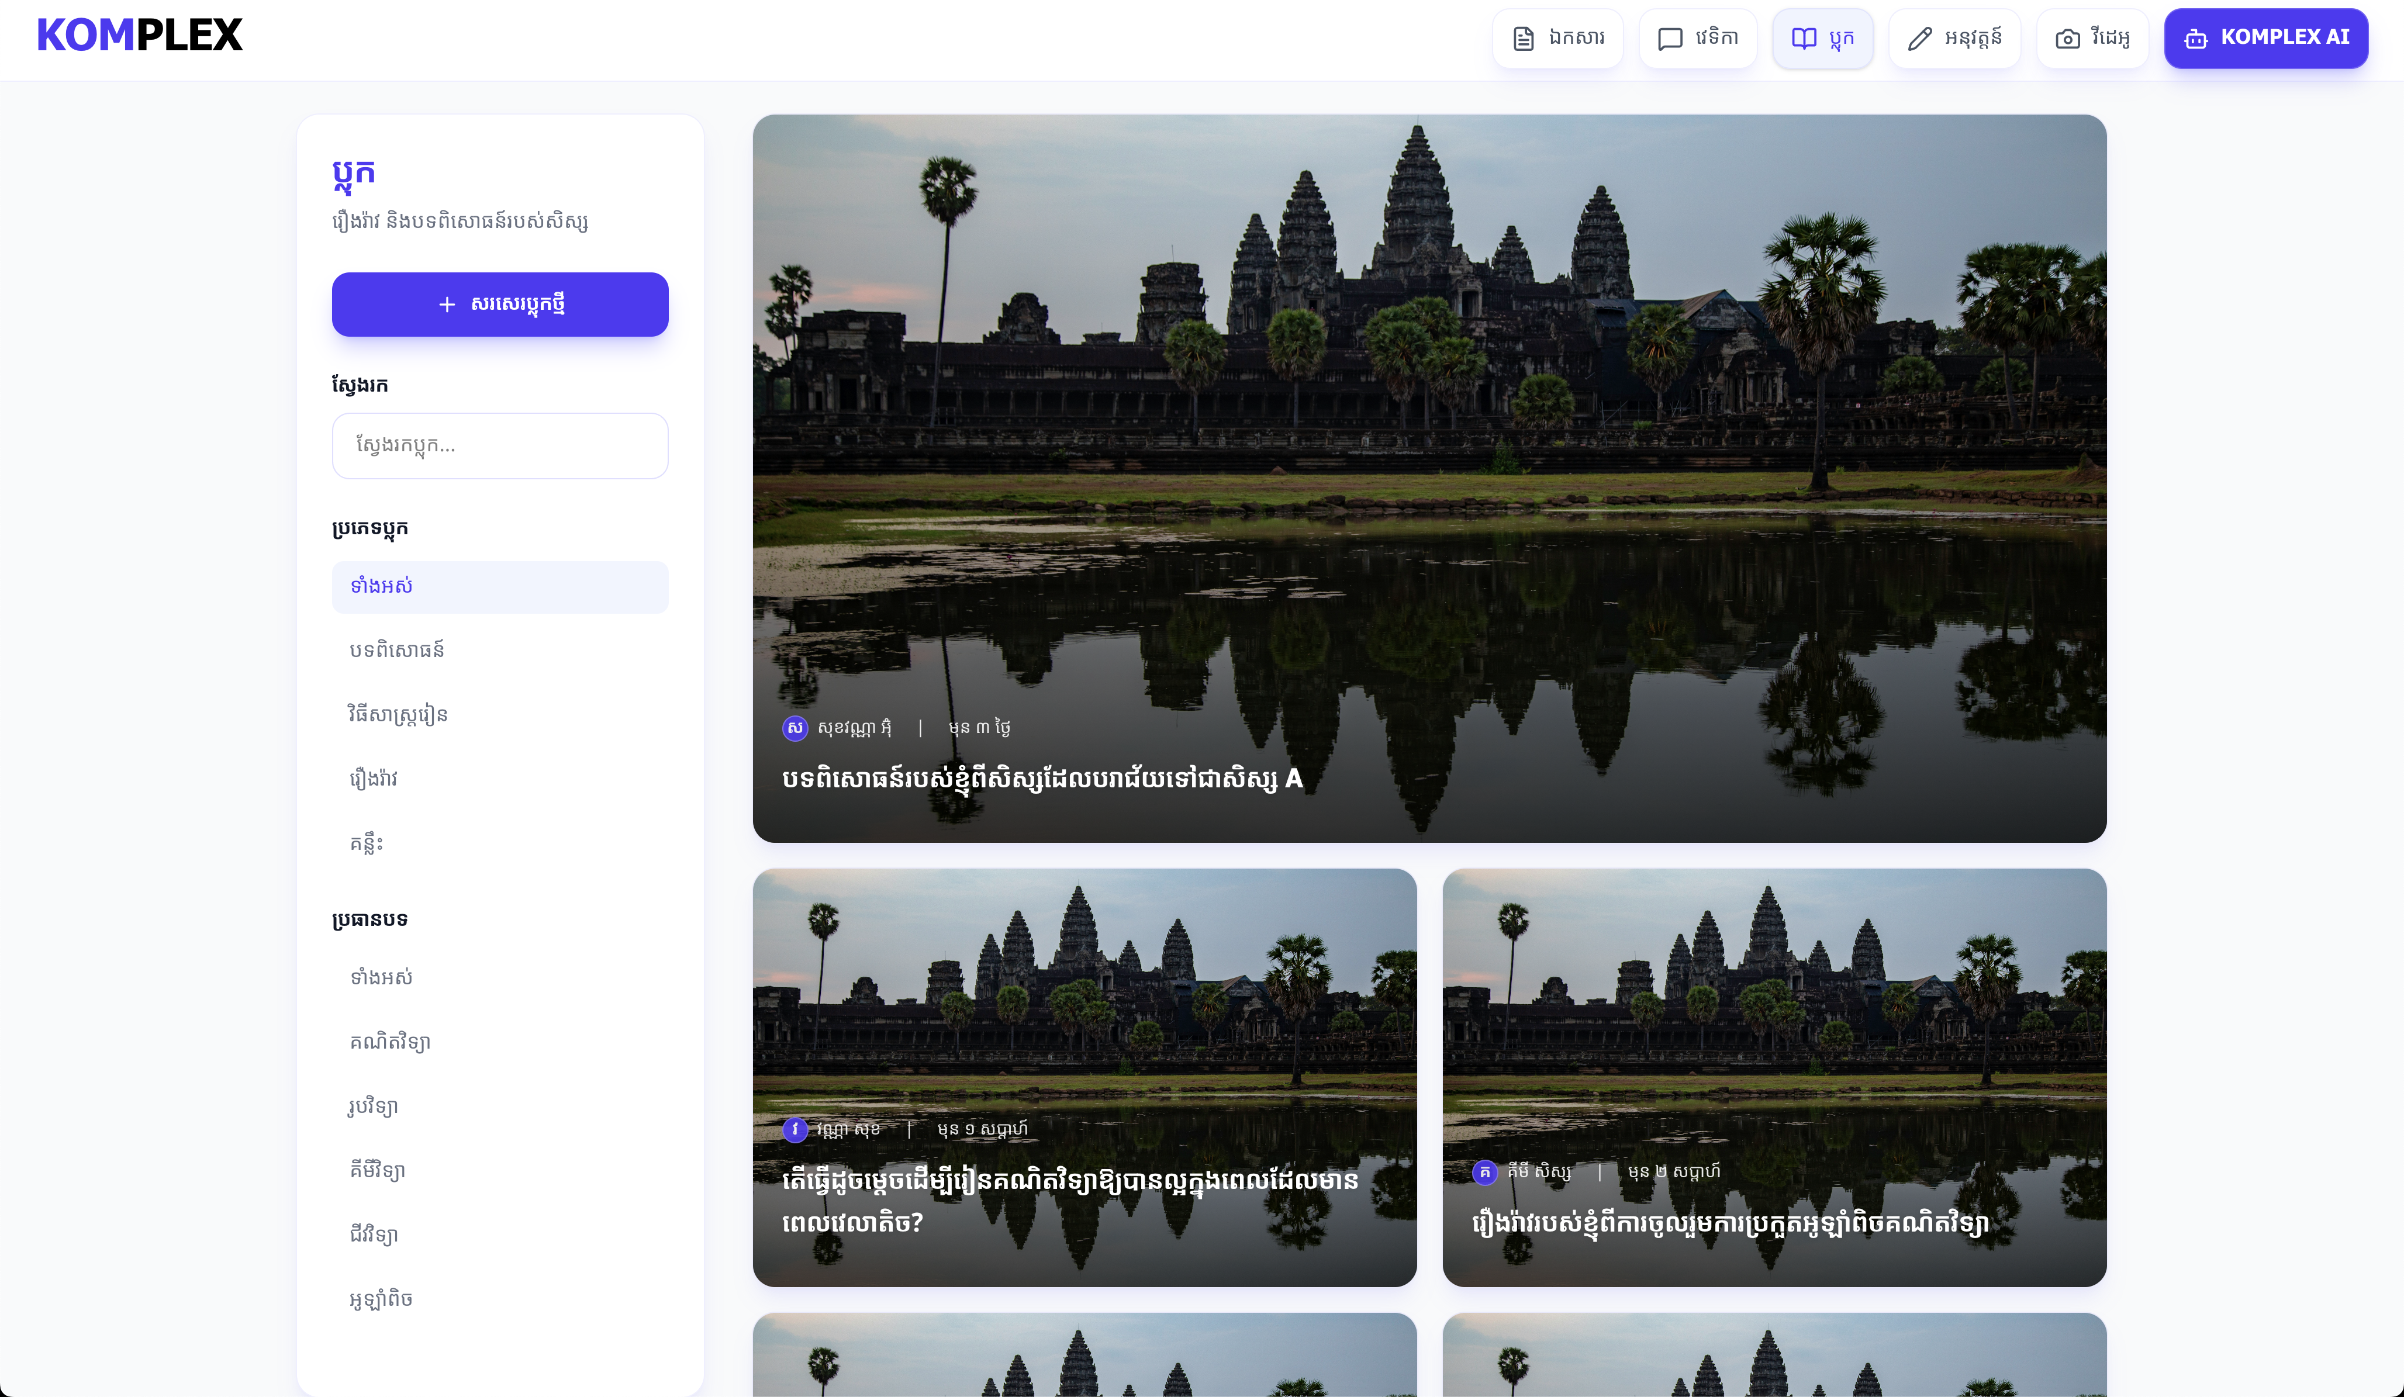The image size is (2404, 1397).
Task: Filter blog type by វិធីសាស្ត្ររៀន
Action: coord(398,714)
